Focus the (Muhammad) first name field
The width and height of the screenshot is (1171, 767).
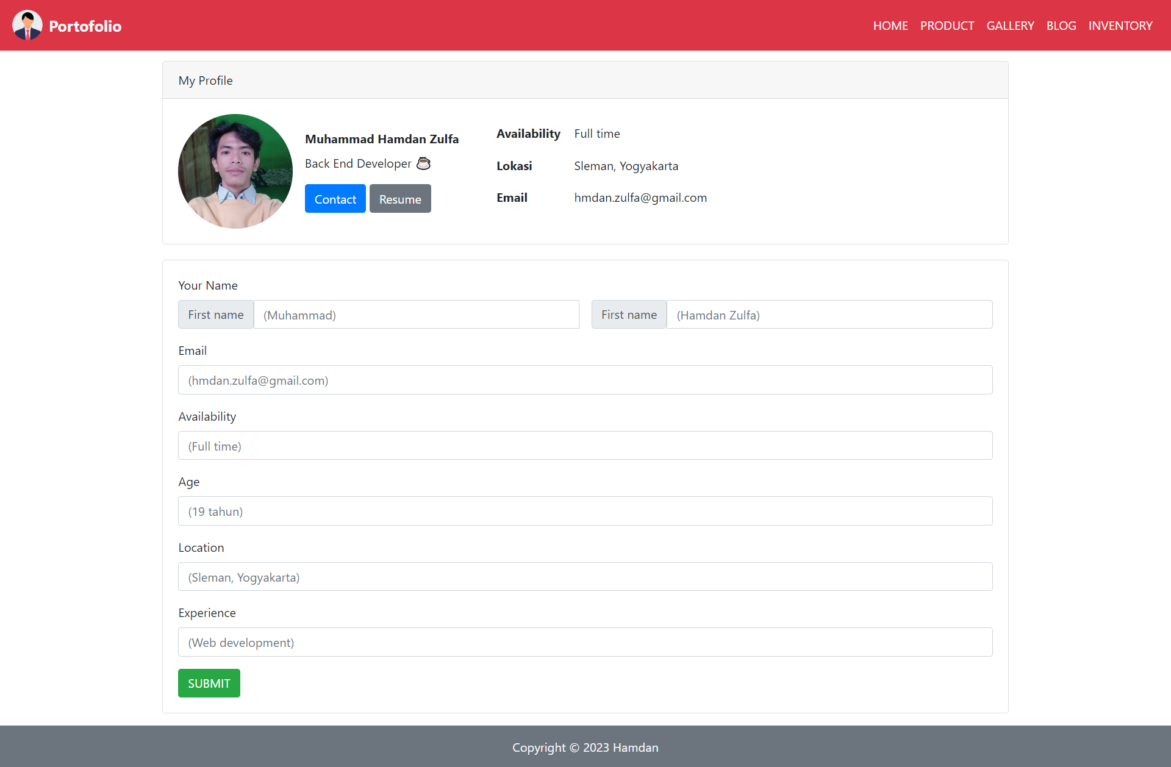pos(416,315)
